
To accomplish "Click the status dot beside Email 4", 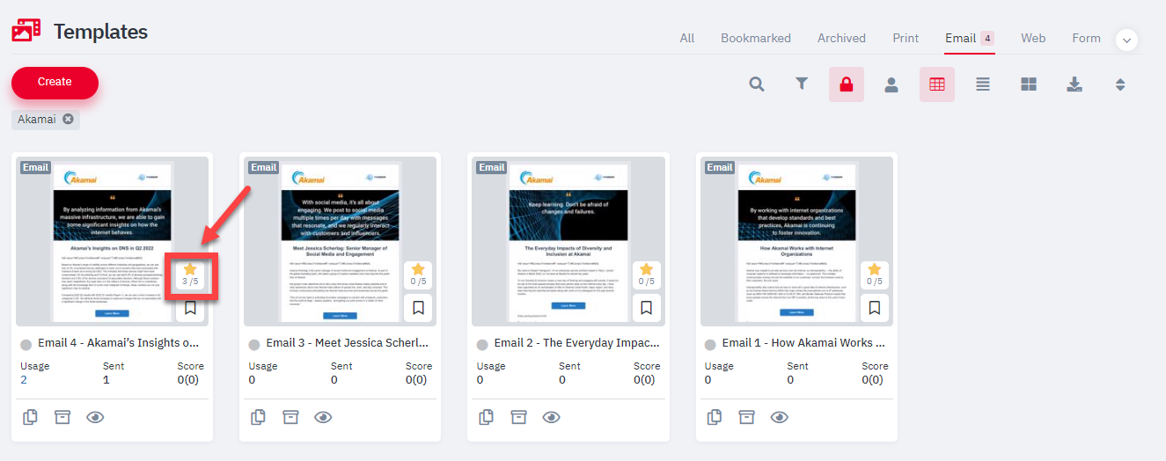I will point(26,345).
